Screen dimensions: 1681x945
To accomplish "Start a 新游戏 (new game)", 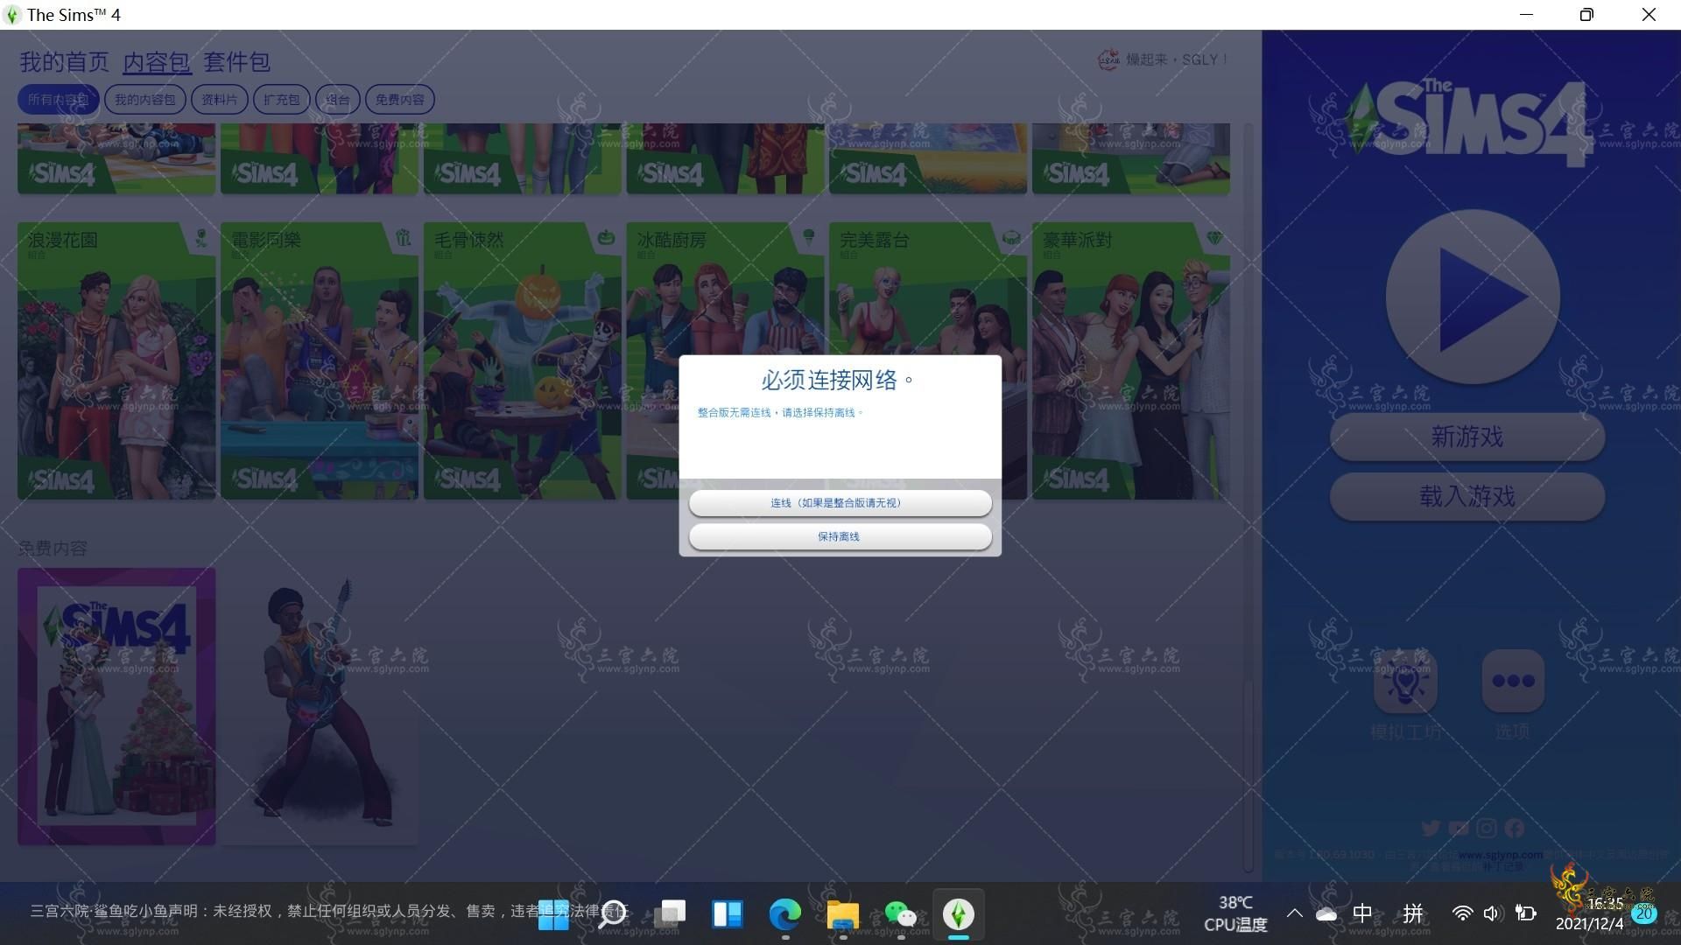I will pyautogui.click(x=1467, y=437).
